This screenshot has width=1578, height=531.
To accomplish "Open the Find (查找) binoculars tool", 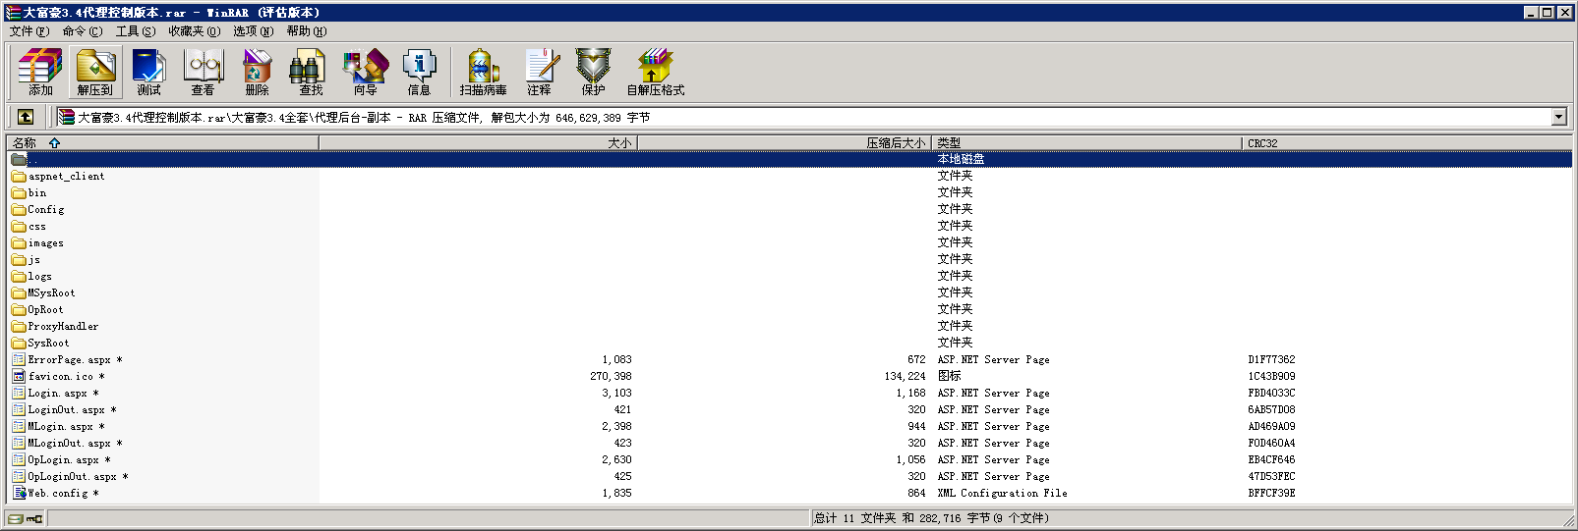I will (311, 73).
